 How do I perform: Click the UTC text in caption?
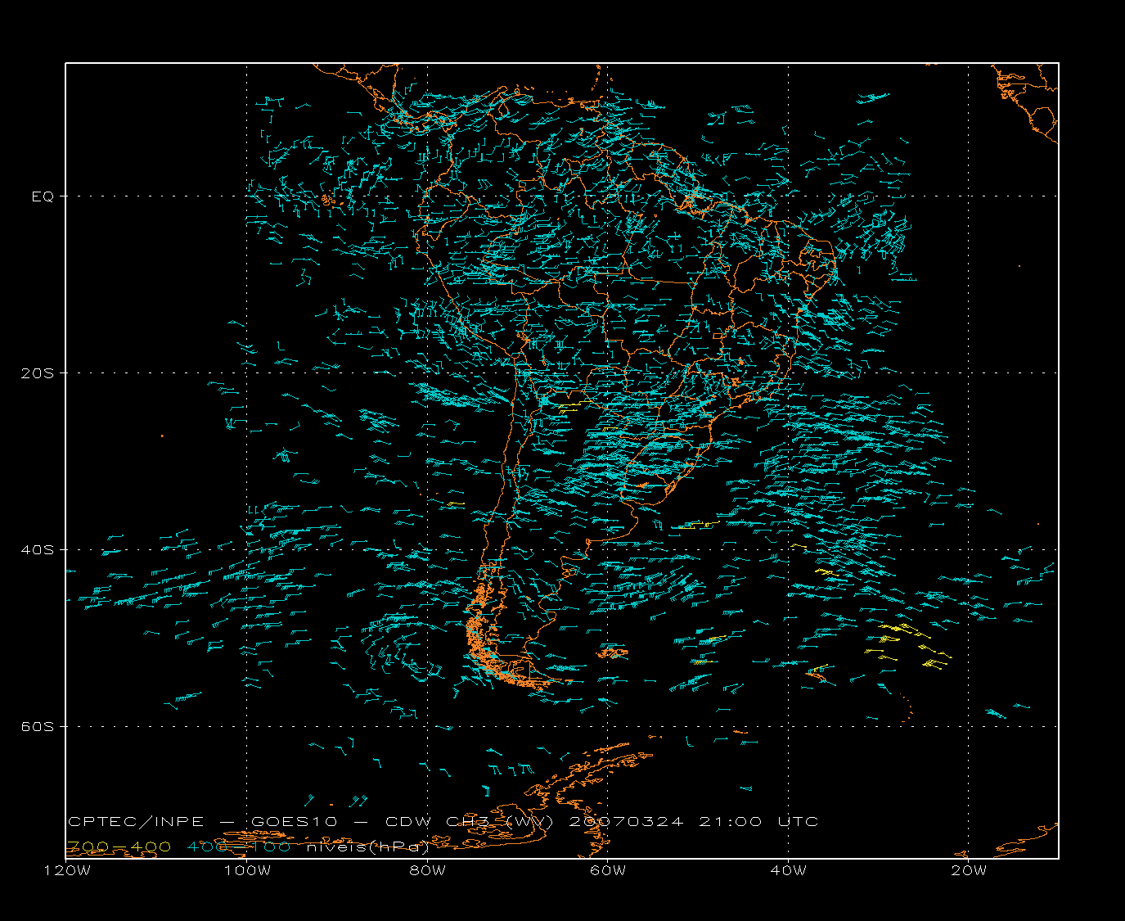pos(798,822)
